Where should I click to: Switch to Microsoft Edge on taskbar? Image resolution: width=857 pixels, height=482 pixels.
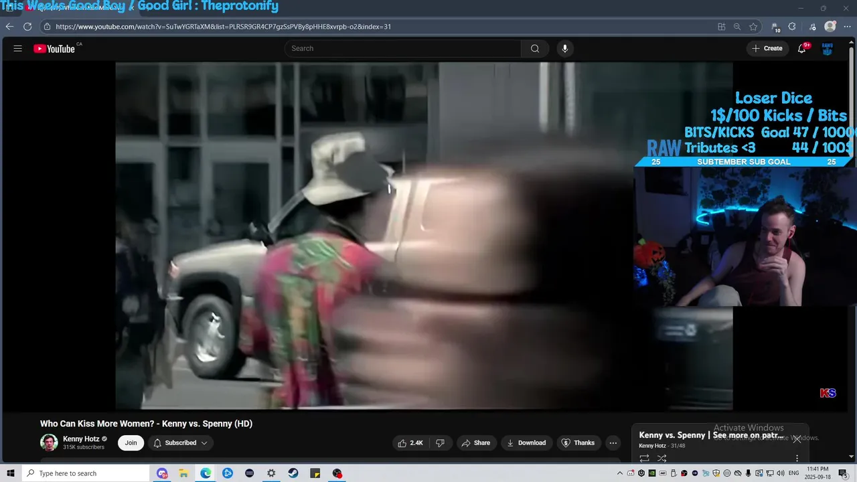point(206,473)
